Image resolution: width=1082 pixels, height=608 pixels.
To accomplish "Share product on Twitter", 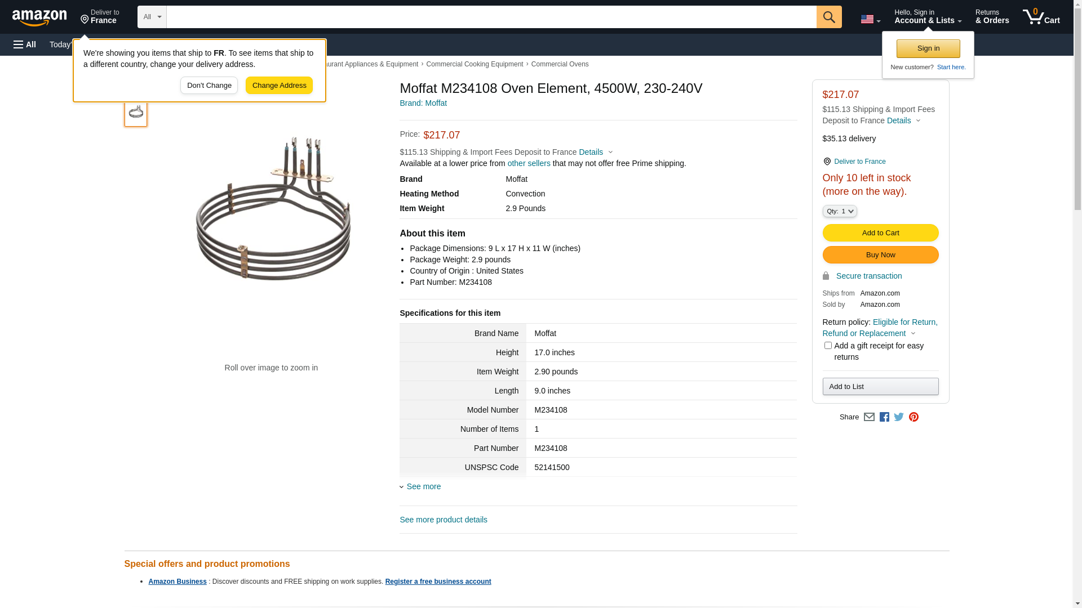I will tap(899, 417).
